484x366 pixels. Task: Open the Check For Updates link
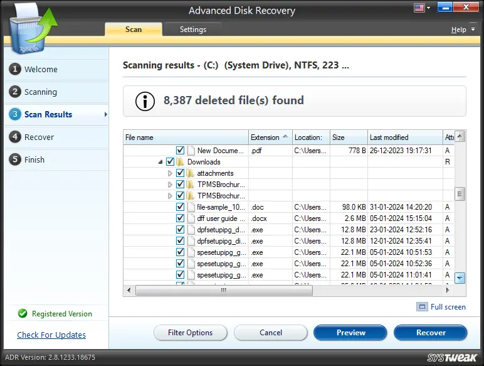51,335
